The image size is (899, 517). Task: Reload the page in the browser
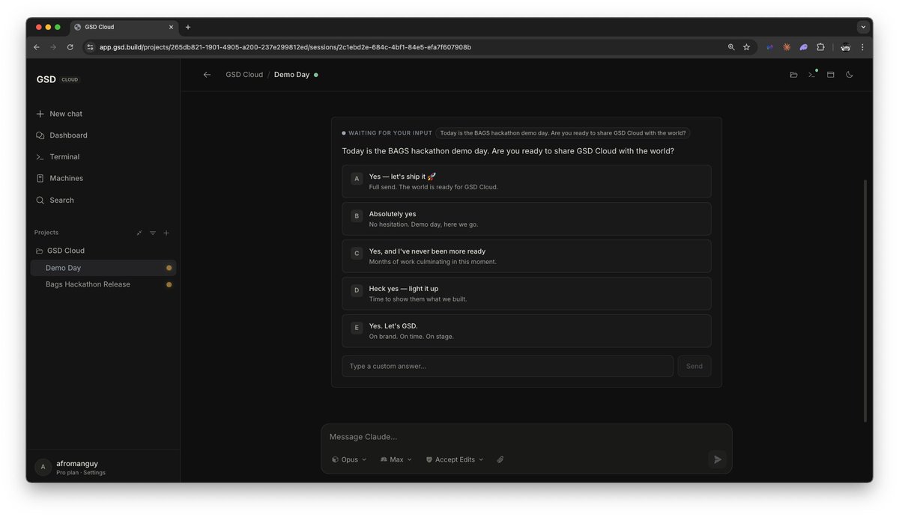click(70, 47)
